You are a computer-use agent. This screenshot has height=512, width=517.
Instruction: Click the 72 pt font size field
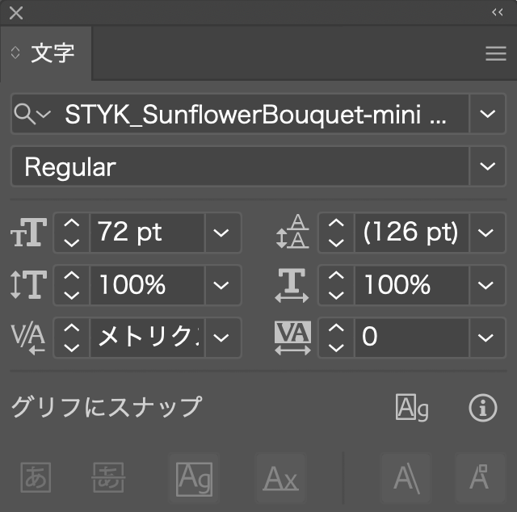[147, 233]
